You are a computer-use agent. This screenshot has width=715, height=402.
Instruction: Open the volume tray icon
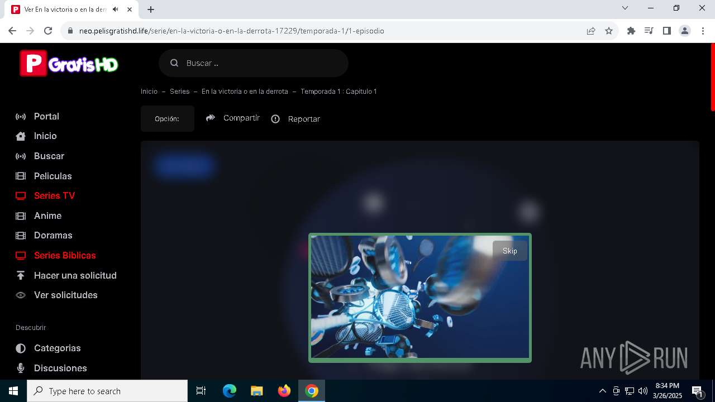point(643,391)
